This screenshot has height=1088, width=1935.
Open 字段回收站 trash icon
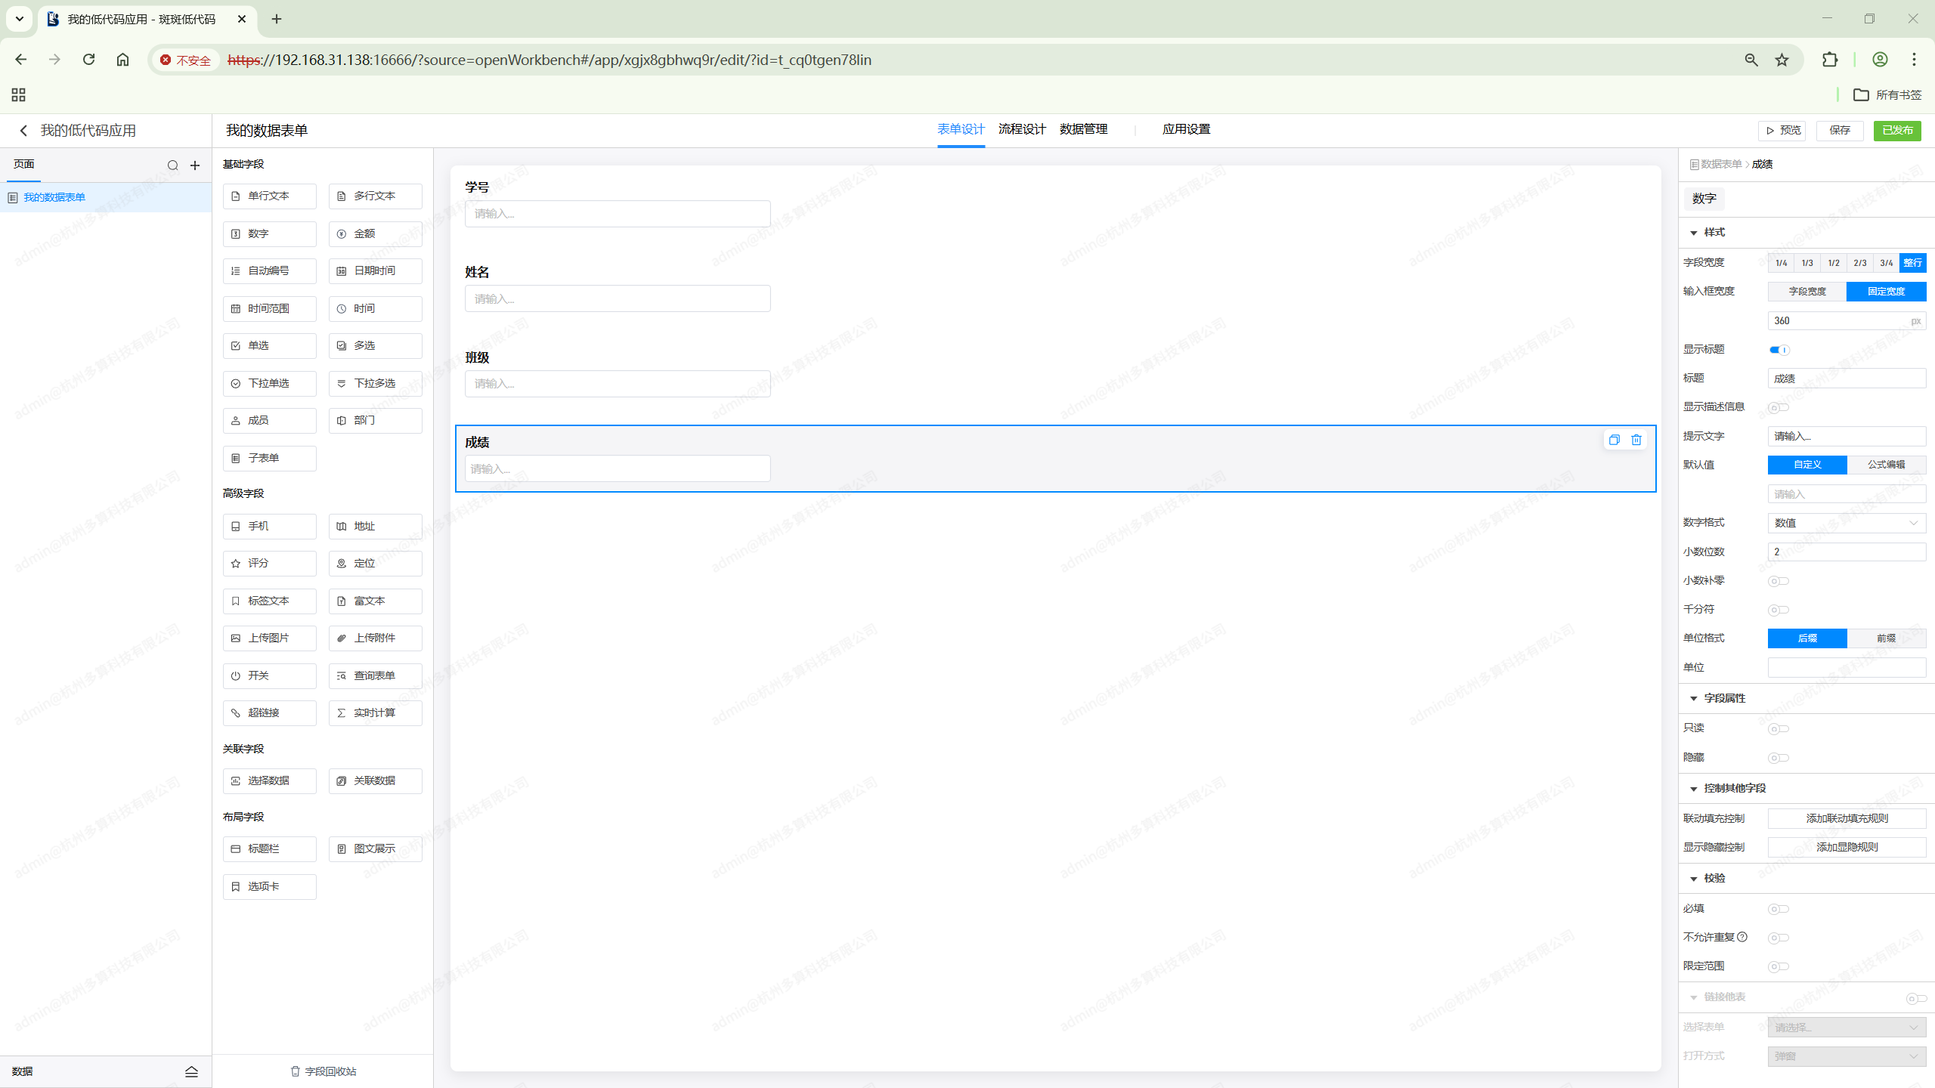click(296, 1071)
